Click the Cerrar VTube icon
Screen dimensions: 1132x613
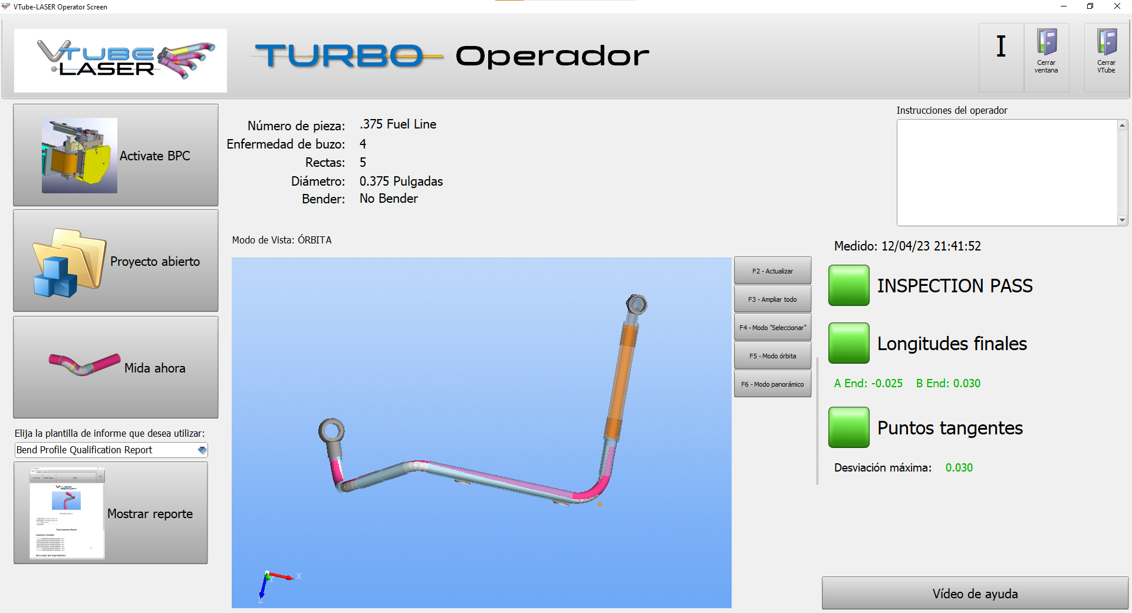[1107, 57]
